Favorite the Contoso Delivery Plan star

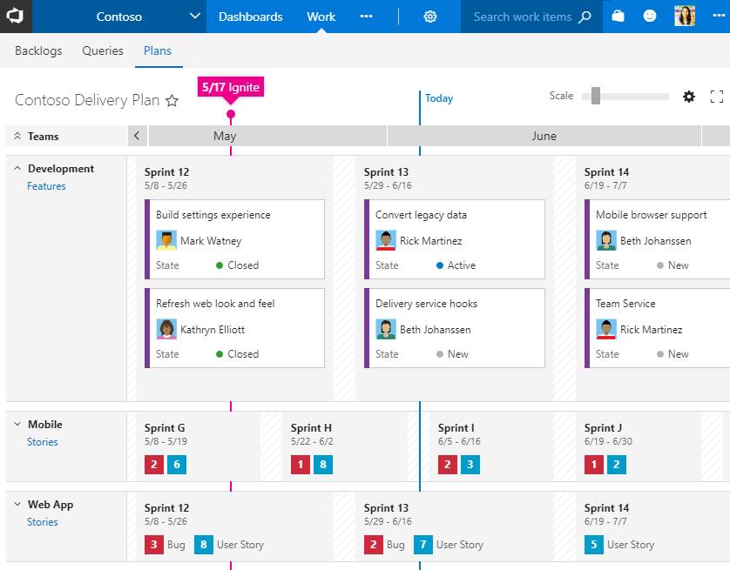[x=172, y=100]
